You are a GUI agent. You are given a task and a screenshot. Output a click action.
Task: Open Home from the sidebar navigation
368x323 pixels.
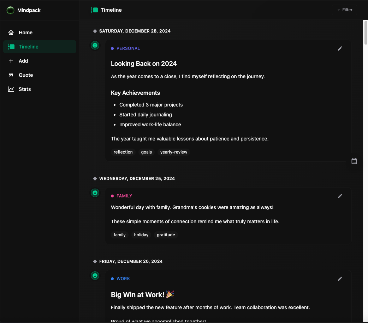(x=25, y=33)
